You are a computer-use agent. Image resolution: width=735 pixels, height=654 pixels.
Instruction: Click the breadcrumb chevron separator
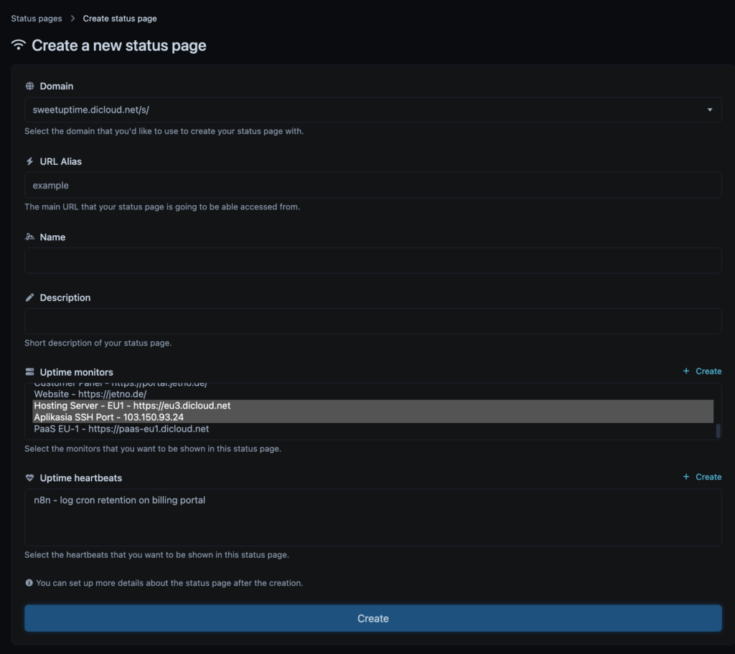[x=72, y=19]
